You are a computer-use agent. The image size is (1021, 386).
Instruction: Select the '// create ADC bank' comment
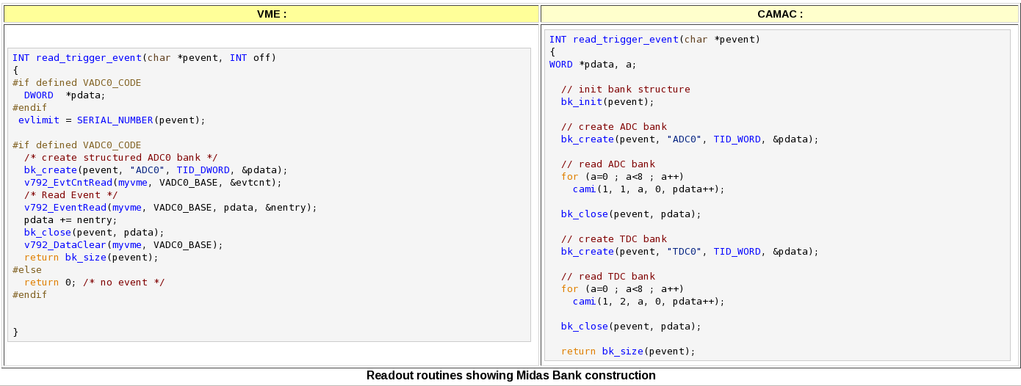pyautogui.click(x=614, y=126)
